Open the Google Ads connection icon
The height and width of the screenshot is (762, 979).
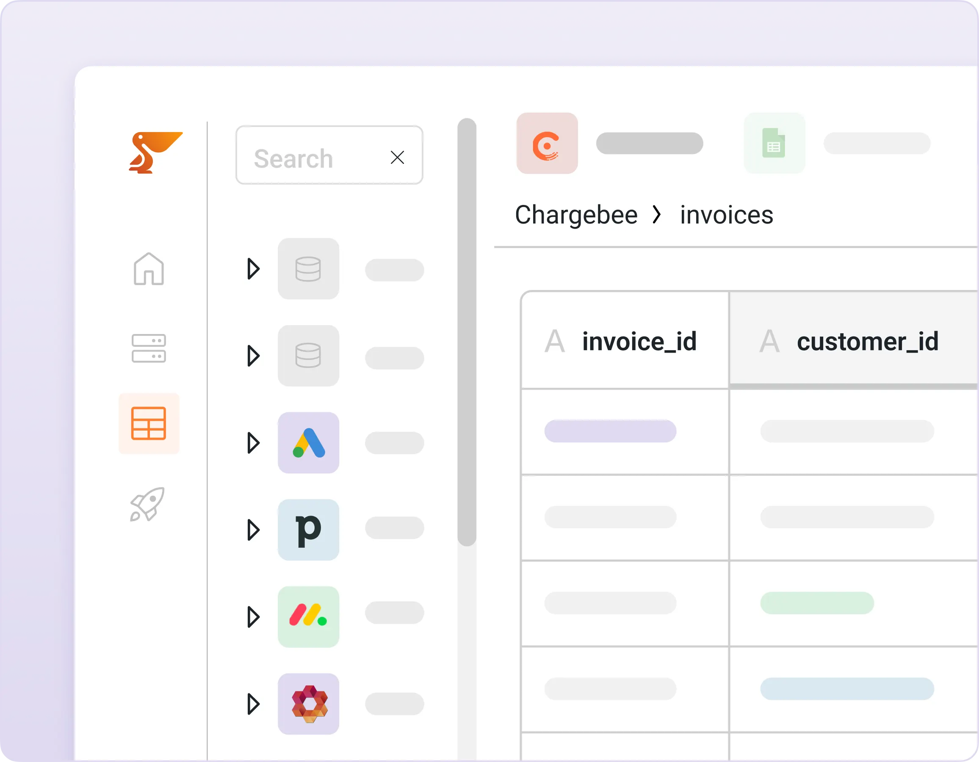[308, 443]
